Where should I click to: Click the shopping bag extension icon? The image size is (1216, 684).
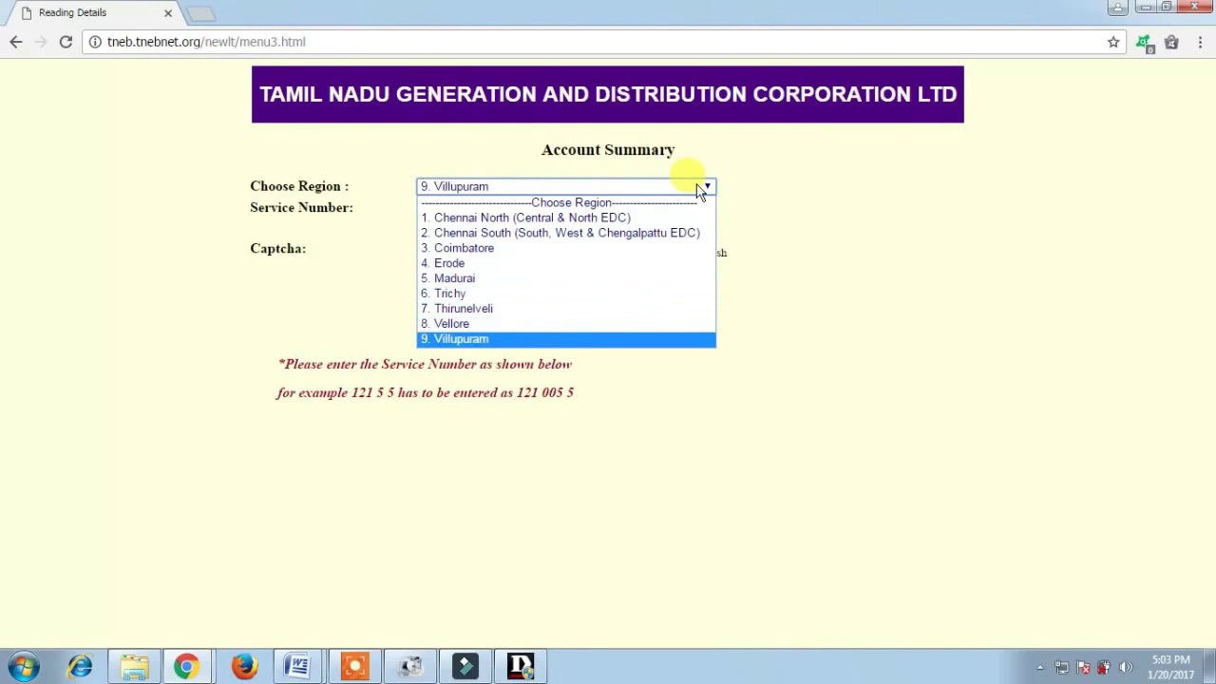coord(1171,42)
